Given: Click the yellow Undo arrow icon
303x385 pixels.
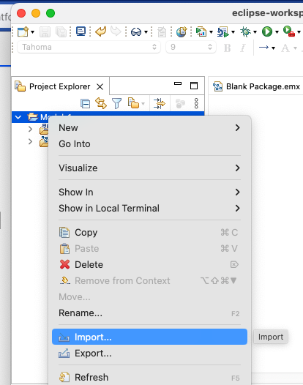Looking at the screenshot, I should click(101, 31).
